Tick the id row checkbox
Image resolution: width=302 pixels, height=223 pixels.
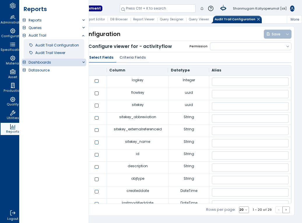coord(97,155)
